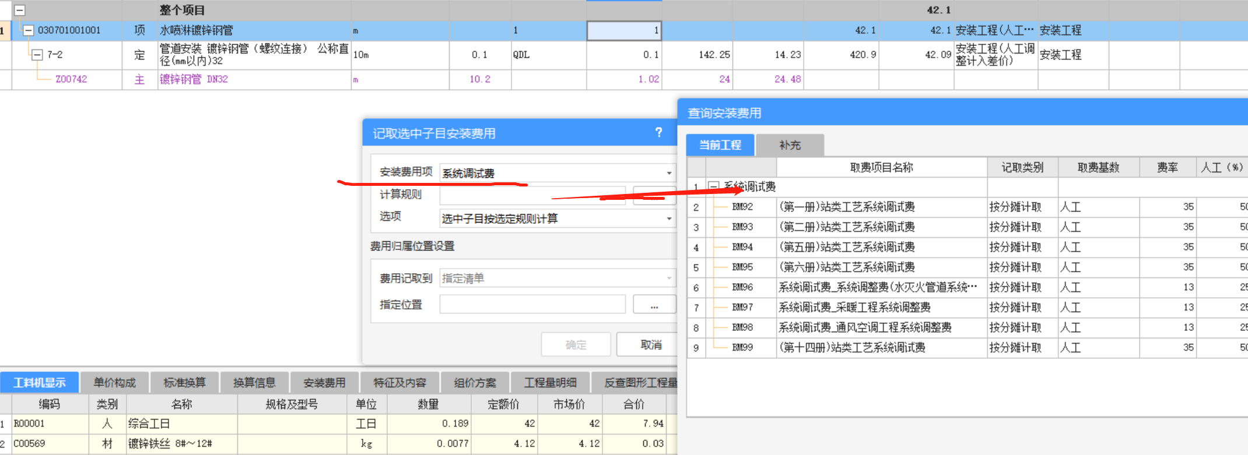The height and width of the screenshot is (455, 1248).
Task: Select row BM96 水灭火管道系统调整费
Action: pos(967,287)
